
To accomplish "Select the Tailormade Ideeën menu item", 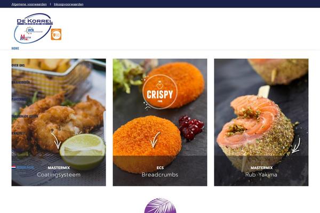I will [25, 117].
